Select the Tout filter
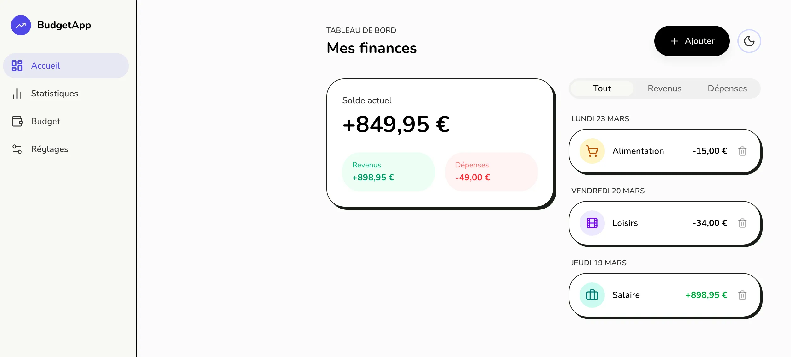This screenshot has height=357, width=791. [602, 88]
